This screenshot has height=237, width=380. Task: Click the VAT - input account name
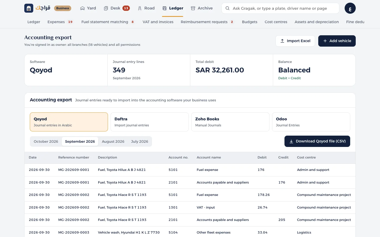206,208
